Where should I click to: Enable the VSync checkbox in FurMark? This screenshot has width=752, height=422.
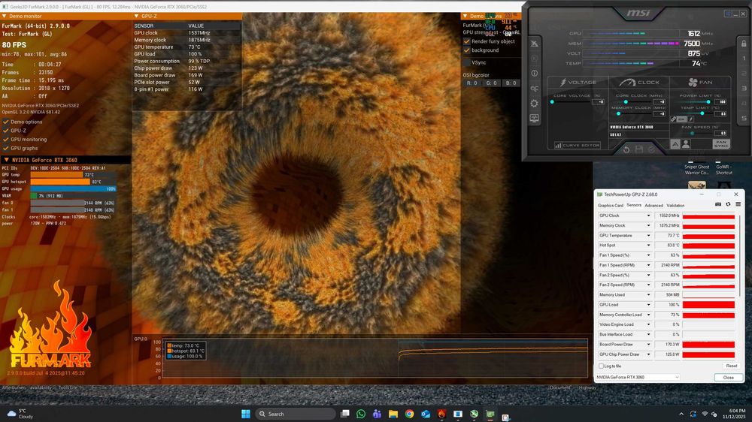[x=467, y=62]
